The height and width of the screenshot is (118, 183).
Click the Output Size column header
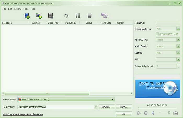click(x=71, y=23)
